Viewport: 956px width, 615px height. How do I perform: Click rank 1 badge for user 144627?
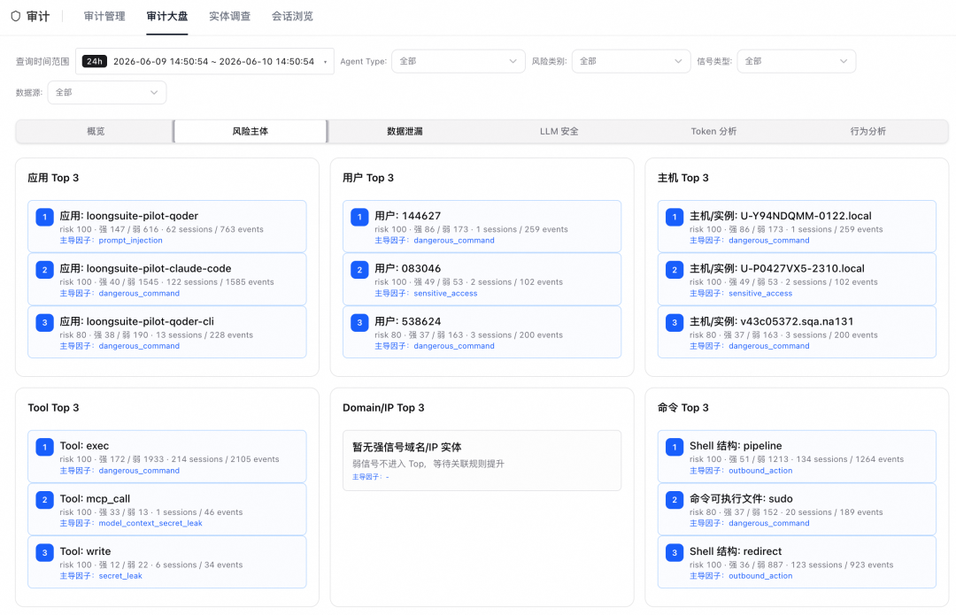(359, 217)
